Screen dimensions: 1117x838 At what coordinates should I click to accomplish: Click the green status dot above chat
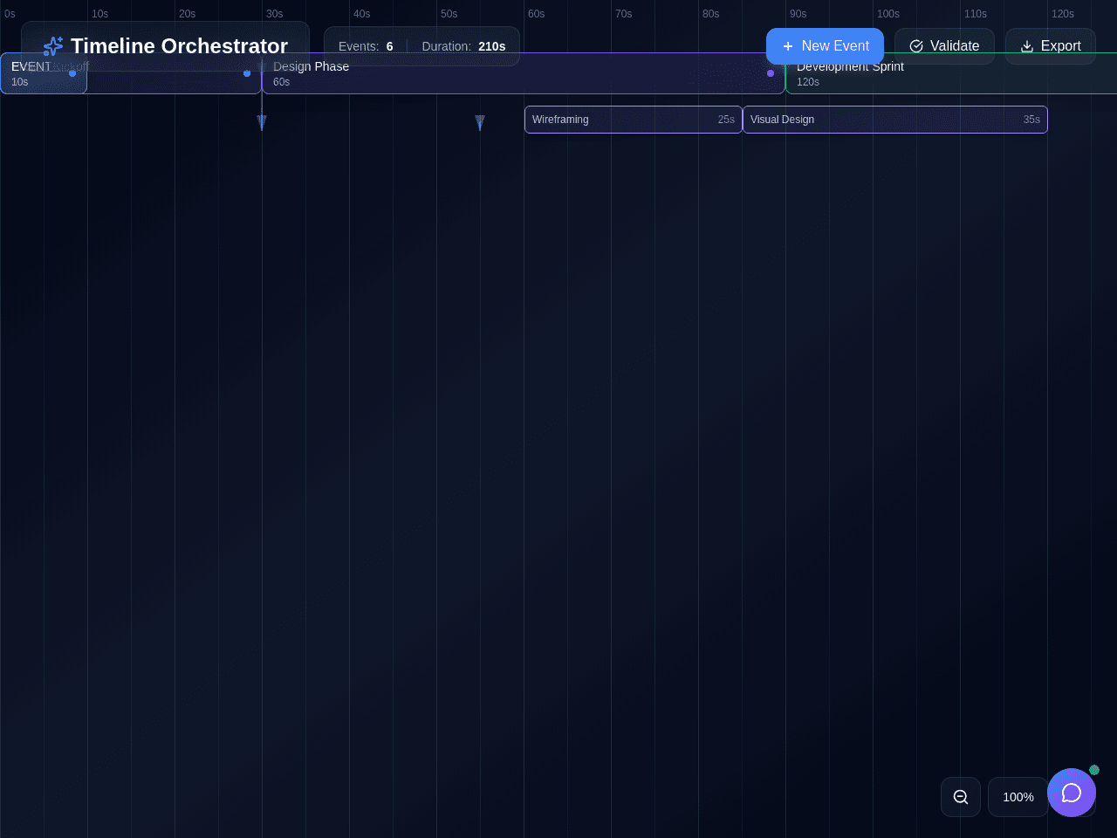point(1094,770)
